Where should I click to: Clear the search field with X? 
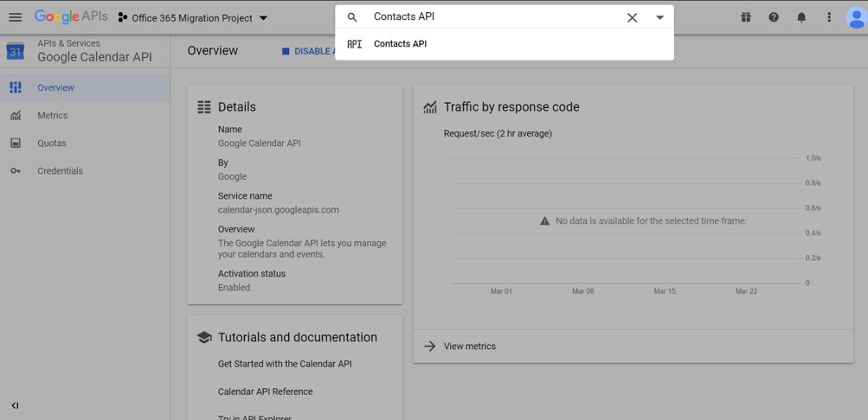click(x=632, y=17)
